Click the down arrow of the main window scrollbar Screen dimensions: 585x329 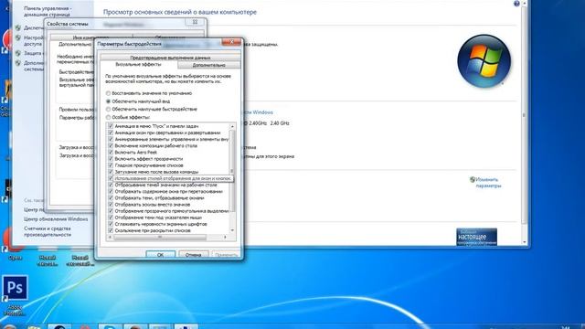pyautogui.click(x=524, y=242)
